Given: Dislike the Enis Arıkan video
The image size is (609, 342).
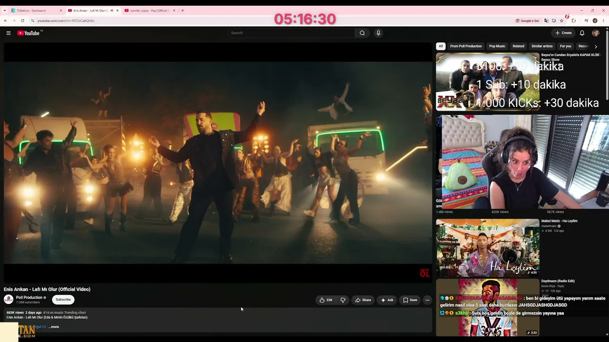Looking at the screenshot, I should [x=343, y=300].
